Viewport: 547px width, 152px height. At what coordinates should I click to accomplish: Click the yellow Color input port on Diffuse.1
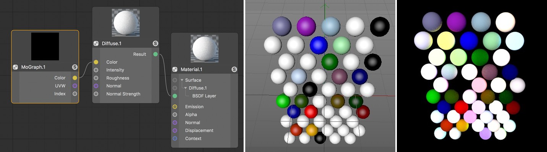point(96,62)
